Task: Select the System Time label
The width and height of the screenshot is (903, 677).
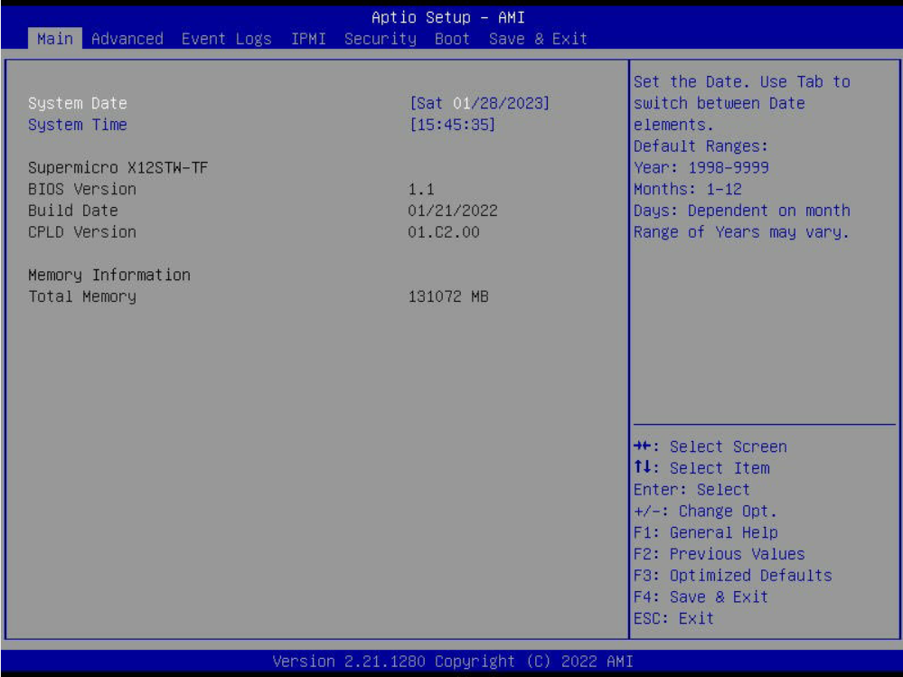Action: pyautogui.click(x=78, y=125)
